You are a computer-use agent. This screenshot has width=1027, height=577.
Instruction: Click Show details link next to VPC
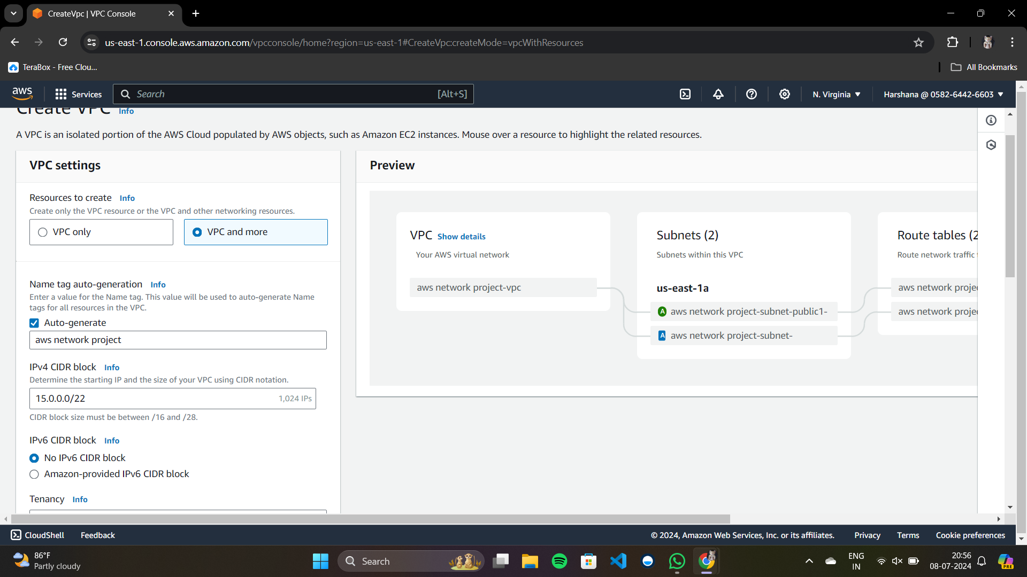[x=461, y=236]
